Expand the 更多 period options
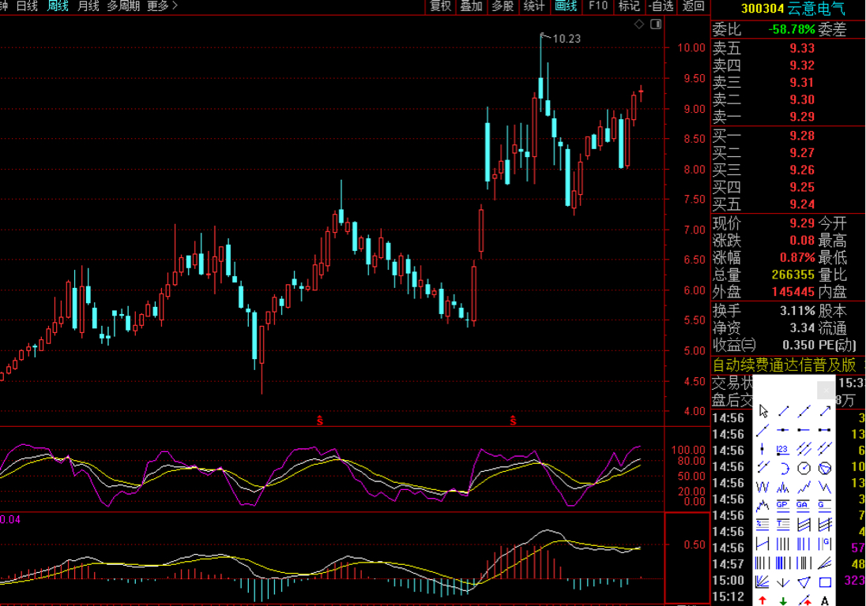This screenshot has width=866, height=606. pos(163,6)
